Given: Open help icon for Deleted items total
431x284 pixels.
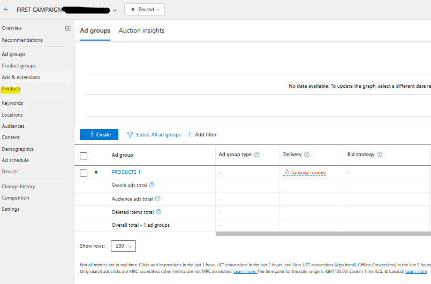Looking at the screenshot, I should point(158,212).
